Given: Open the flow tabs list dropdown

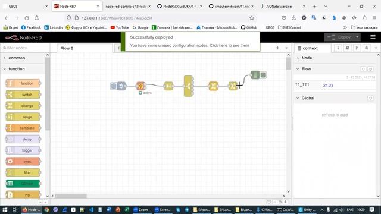Looking at the screenshot, I should [286, 48].
